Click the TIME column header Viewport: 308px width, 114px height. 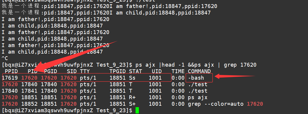tap(178, 71)
